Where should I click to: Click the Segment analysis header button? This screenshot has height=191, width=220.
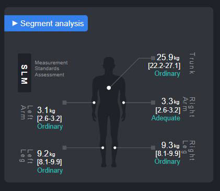tap(46, 24)
